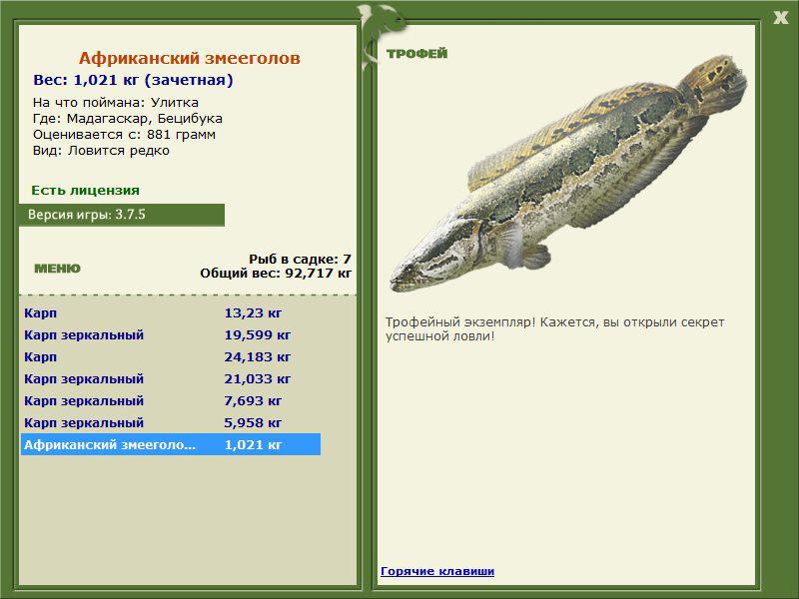Select the Карп row weighing 24,183 кг
The image size is (799, 599).
(171, 356)
